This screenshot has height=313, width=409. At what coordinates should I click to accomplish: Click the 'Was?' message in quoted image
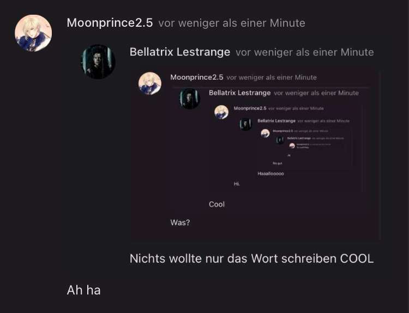(180, 222)
